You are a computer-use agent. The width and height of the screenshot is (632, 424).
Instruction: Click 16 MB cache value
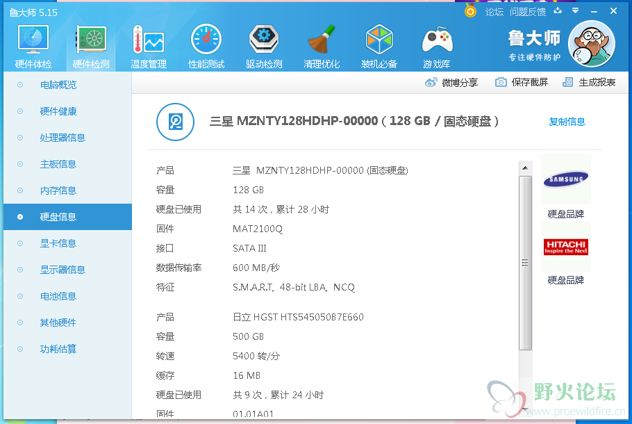247,375
